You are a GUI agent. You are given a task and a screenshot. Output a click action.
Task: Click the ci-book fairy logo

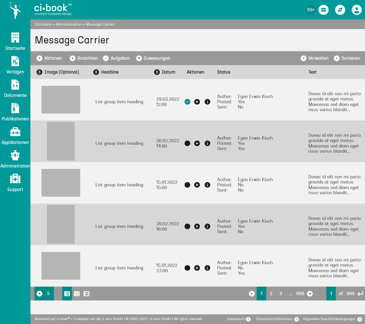click(15, 10)
